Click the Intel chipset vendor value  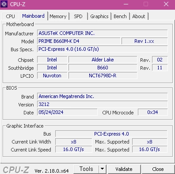click(52, 60)
